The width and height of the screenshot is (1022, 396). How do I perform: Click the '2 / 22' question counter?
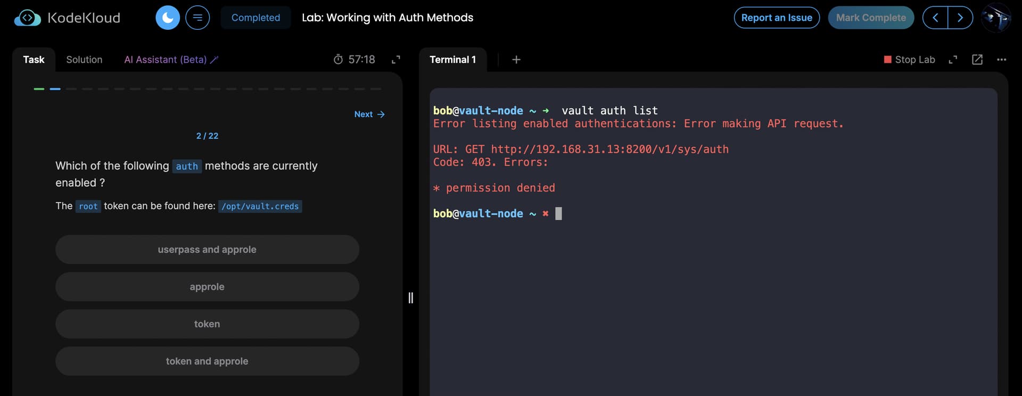click(207, 136)
